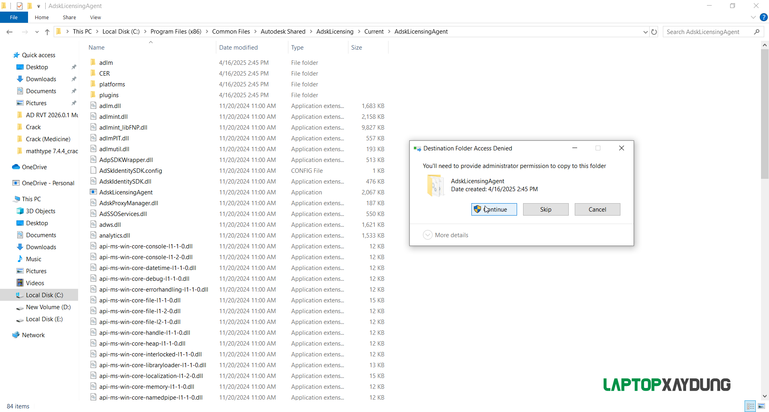Expand the ribbon with the chevron

point(753,18)
